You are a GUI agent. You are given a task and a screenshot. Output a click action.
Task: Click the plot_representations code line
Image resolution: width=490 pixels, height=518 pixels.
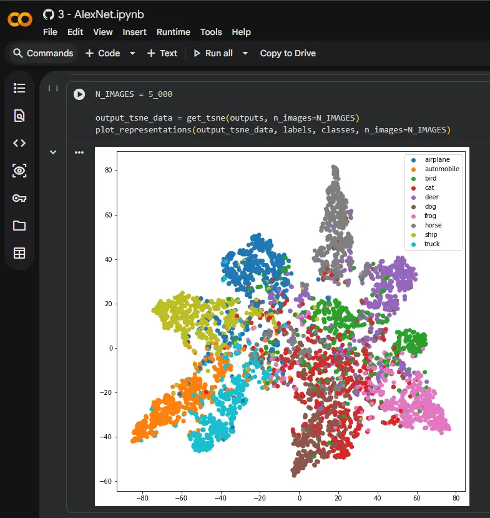[273, 130]
